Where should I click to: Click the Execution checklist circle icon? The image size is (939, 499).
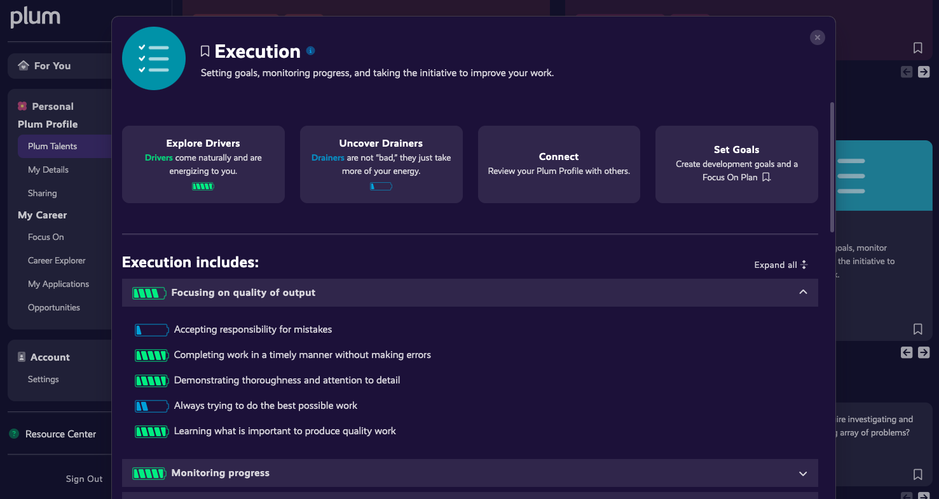point(154,58)
